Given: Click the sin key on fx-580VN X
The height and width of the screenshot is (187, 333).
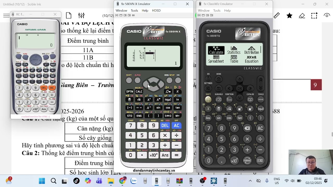Looking at the screenshot, I should point(158,108).
